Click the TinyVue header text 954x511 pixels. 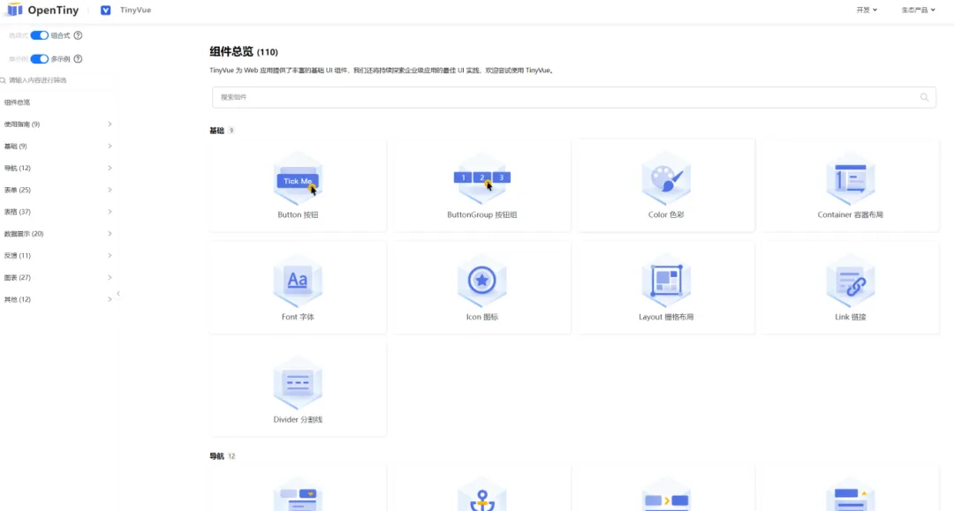click(136, 10)
